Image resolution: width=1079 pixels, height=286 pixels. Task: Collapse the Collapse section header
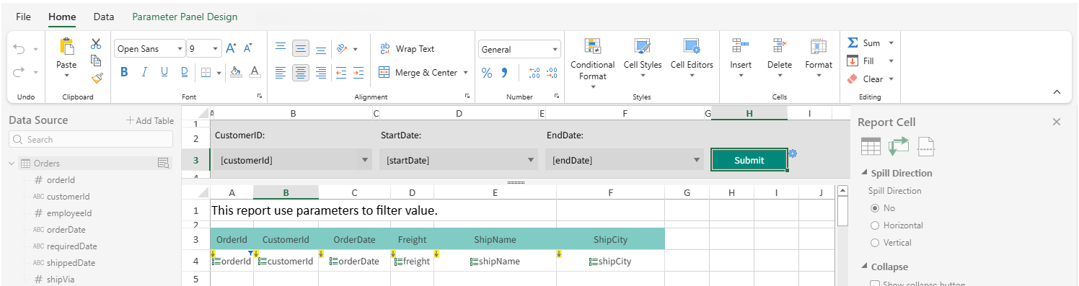[x=865, y=267]
